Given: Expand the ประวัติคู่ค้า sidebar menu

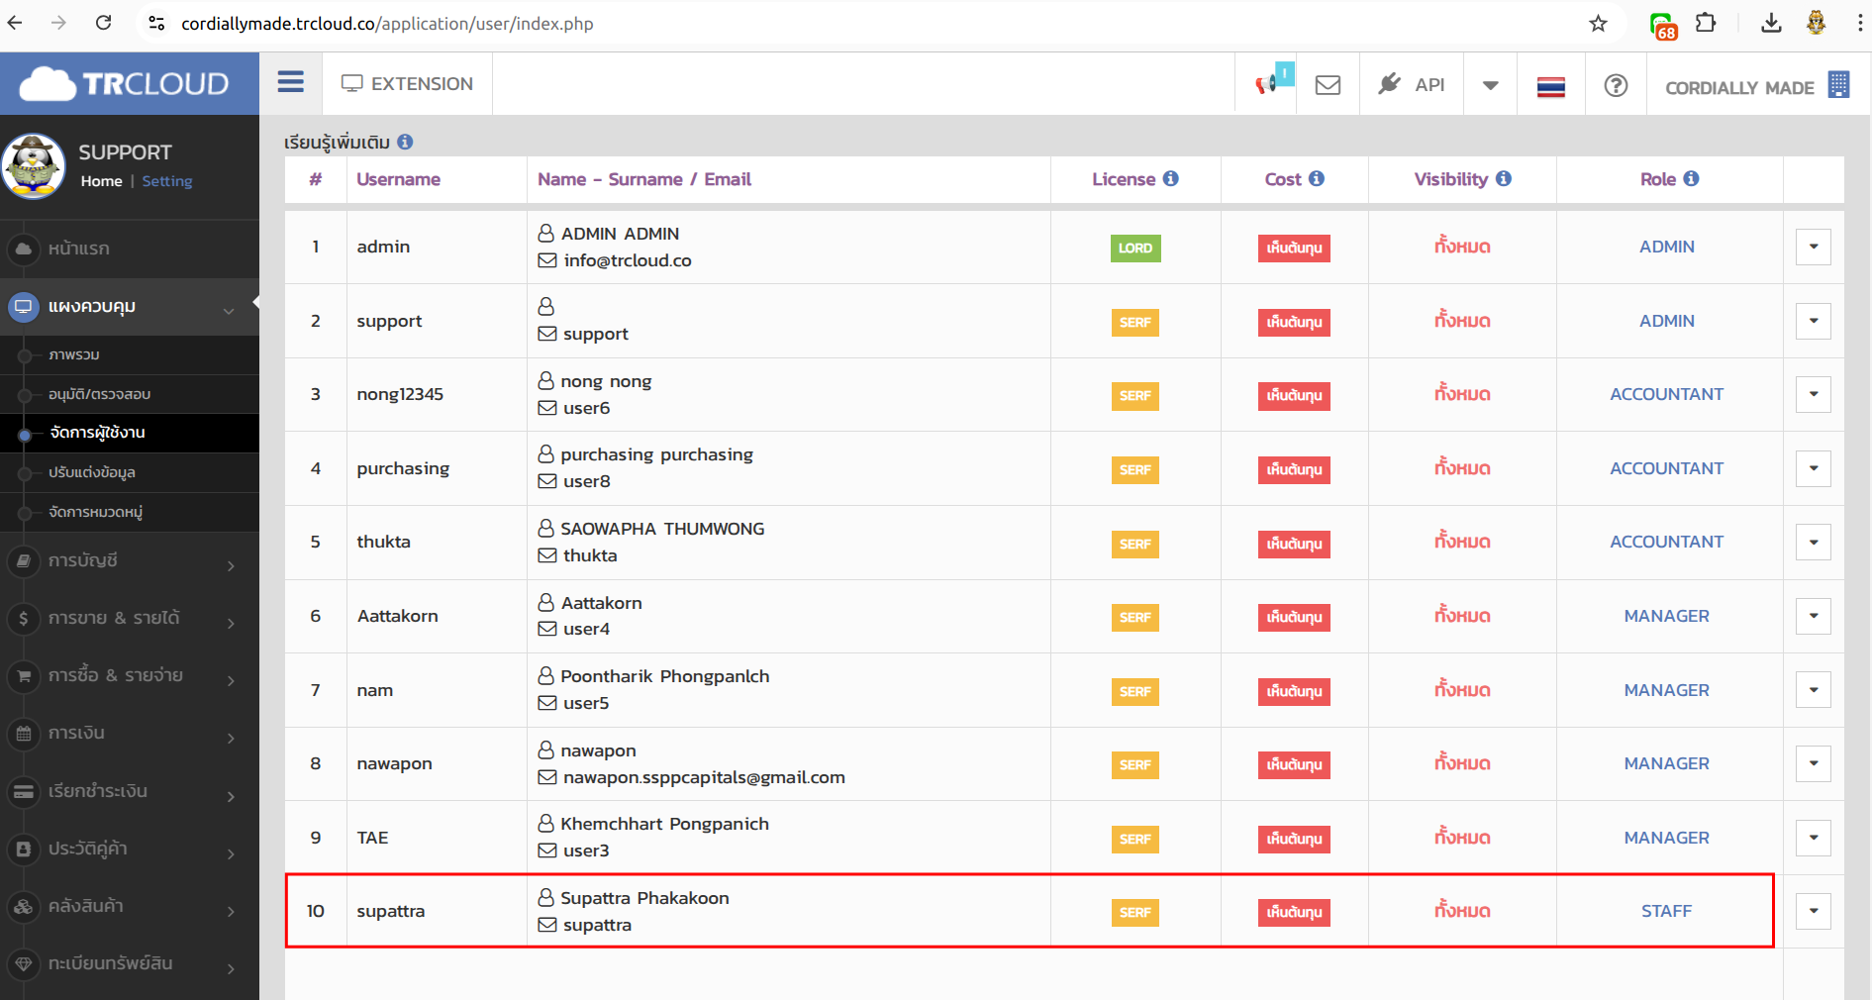Looking at the screenshot, I should click(130, 850).
